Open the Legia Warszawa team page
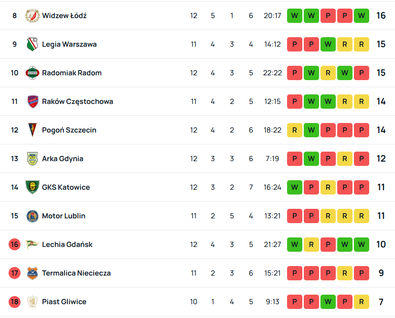The image size is (395, 318). [x=69, y=44]
